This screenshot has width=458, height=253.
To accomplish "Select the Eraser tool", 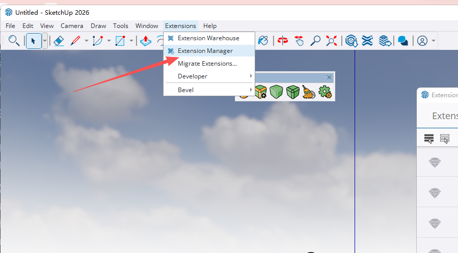I will click(x=59, y=41).
